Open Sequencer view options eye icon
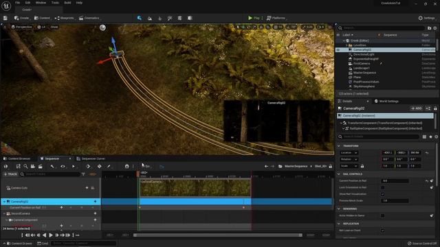Viewport: 440px width, 247px height. 63,166
